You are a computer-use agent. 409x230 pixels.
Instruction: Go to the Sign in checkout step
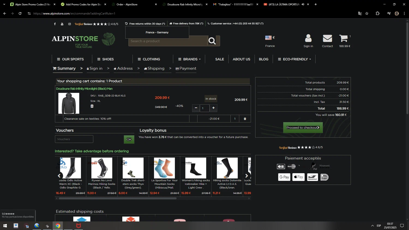click(x=95, y=68)
